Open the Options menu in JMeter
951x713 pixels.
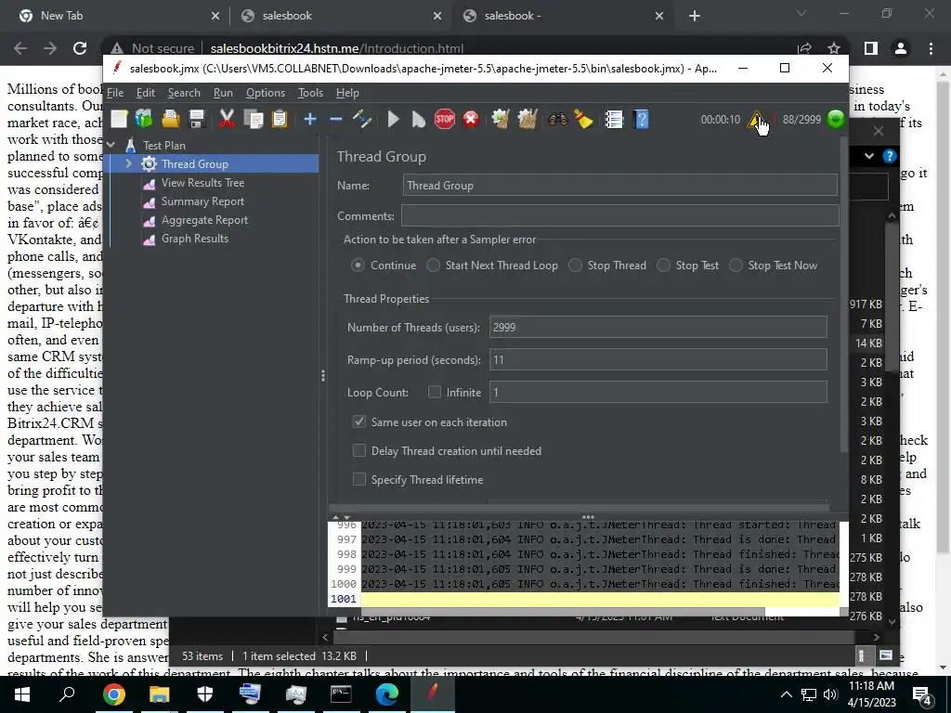tap(265, 93)
